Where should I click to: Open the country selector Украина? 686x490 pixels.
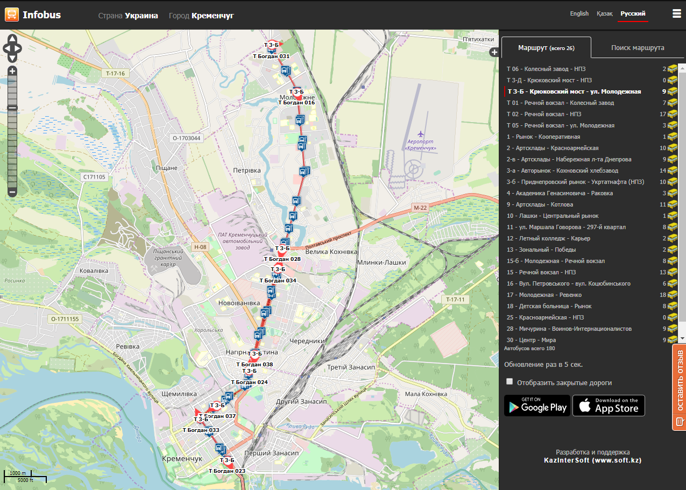coord(141,16)
